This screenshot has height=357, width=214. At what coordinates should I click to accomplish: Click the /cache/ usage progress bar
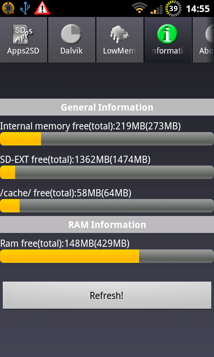[x=107, y=206]
